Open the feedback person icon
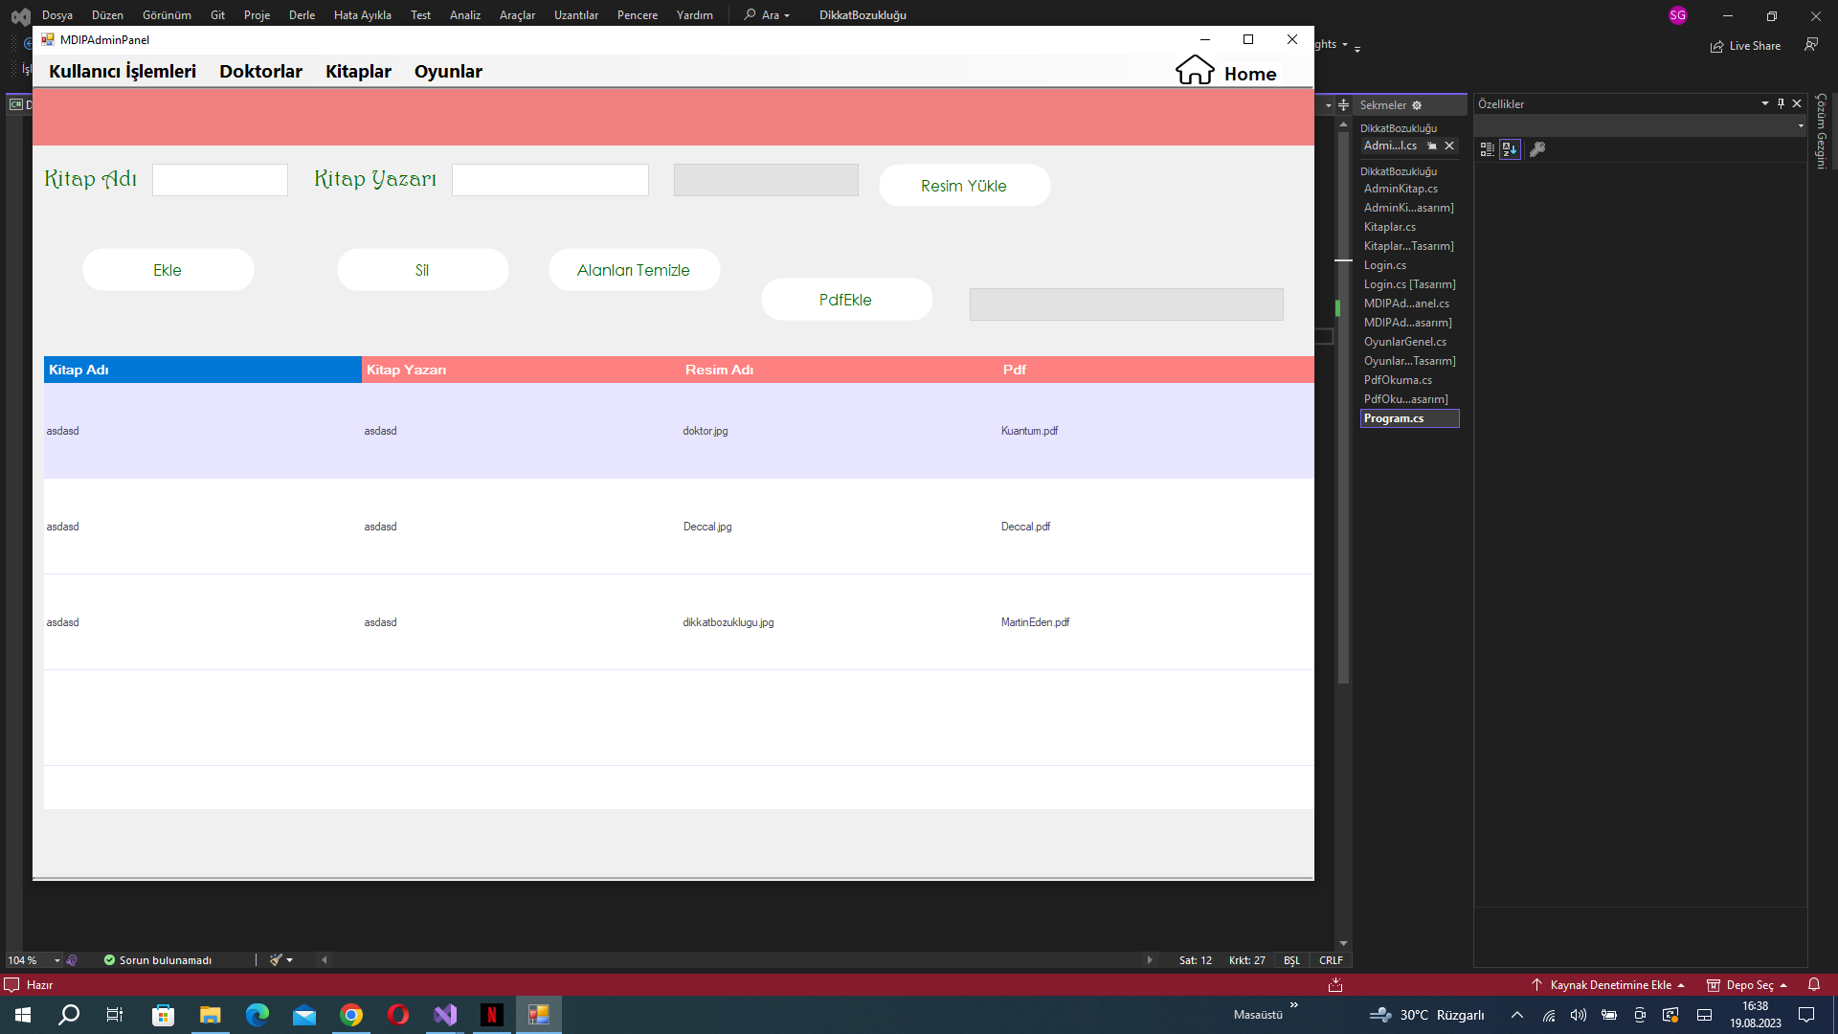This screenshot has height=1034, width=1838. pyautogui.click(x=1811, y=45)
